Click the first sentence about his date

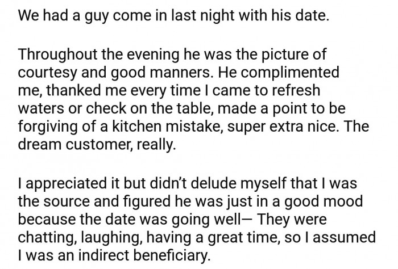(173, 15)
